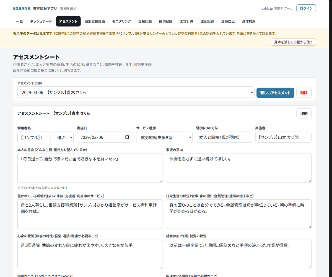Open the モニタリング tab
Image resolution: width=332 pixels, height=277 pixels.
coord(121,21)
